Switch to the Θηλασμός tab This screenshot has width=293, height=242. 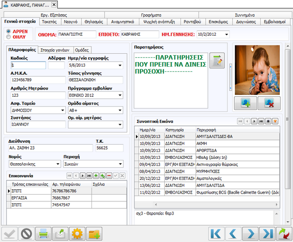pyautogui.click(x=94, y=22)
